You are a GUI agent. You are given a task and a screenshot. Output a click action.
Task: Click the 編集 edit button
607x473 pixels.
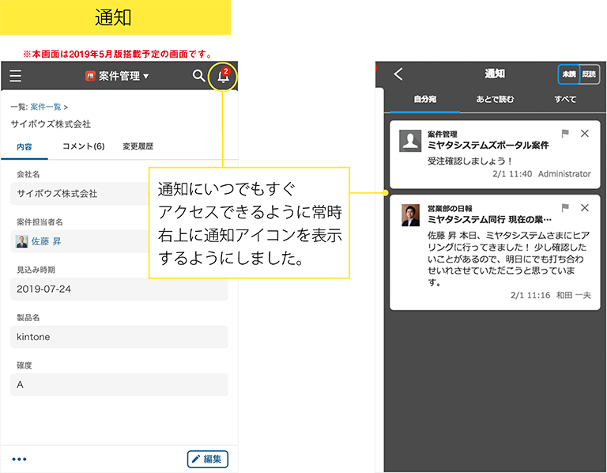(208, 460)
